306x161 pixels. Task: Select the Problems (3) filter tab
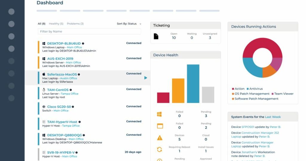click(75, 24)
